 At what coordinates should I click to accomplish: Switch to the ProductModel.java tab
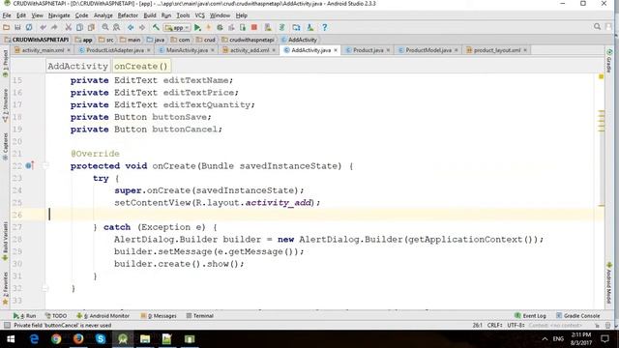427,50
